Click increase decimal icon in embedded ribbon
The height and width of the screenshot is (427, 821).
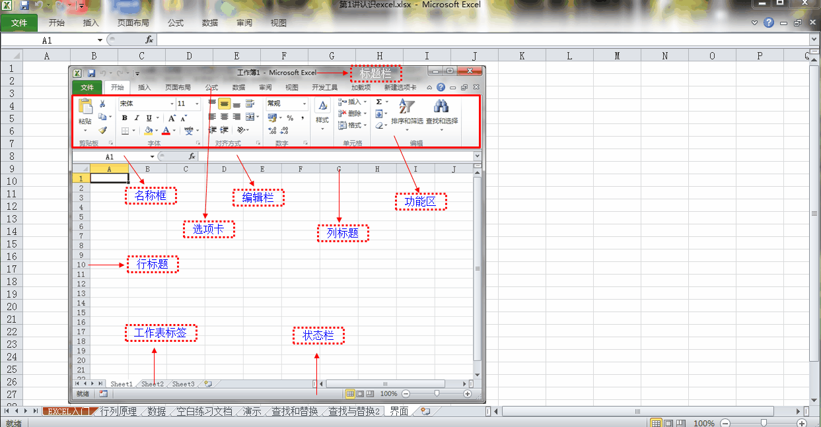coord(272,131)
